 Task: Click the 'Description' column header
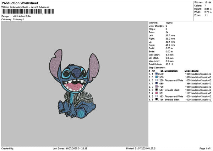pyautogui.click(x=171, y=71)
